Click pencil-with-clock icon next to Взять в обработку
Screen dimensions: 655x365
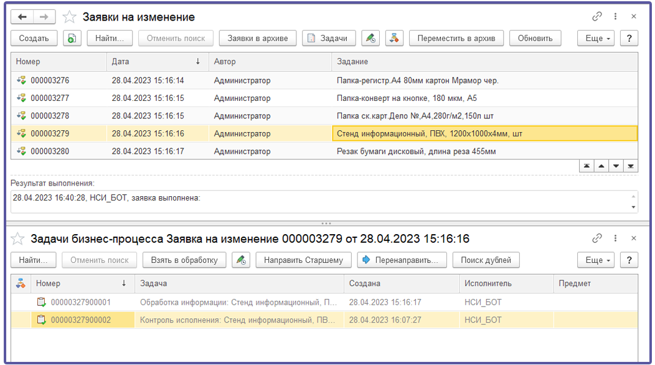241,260
